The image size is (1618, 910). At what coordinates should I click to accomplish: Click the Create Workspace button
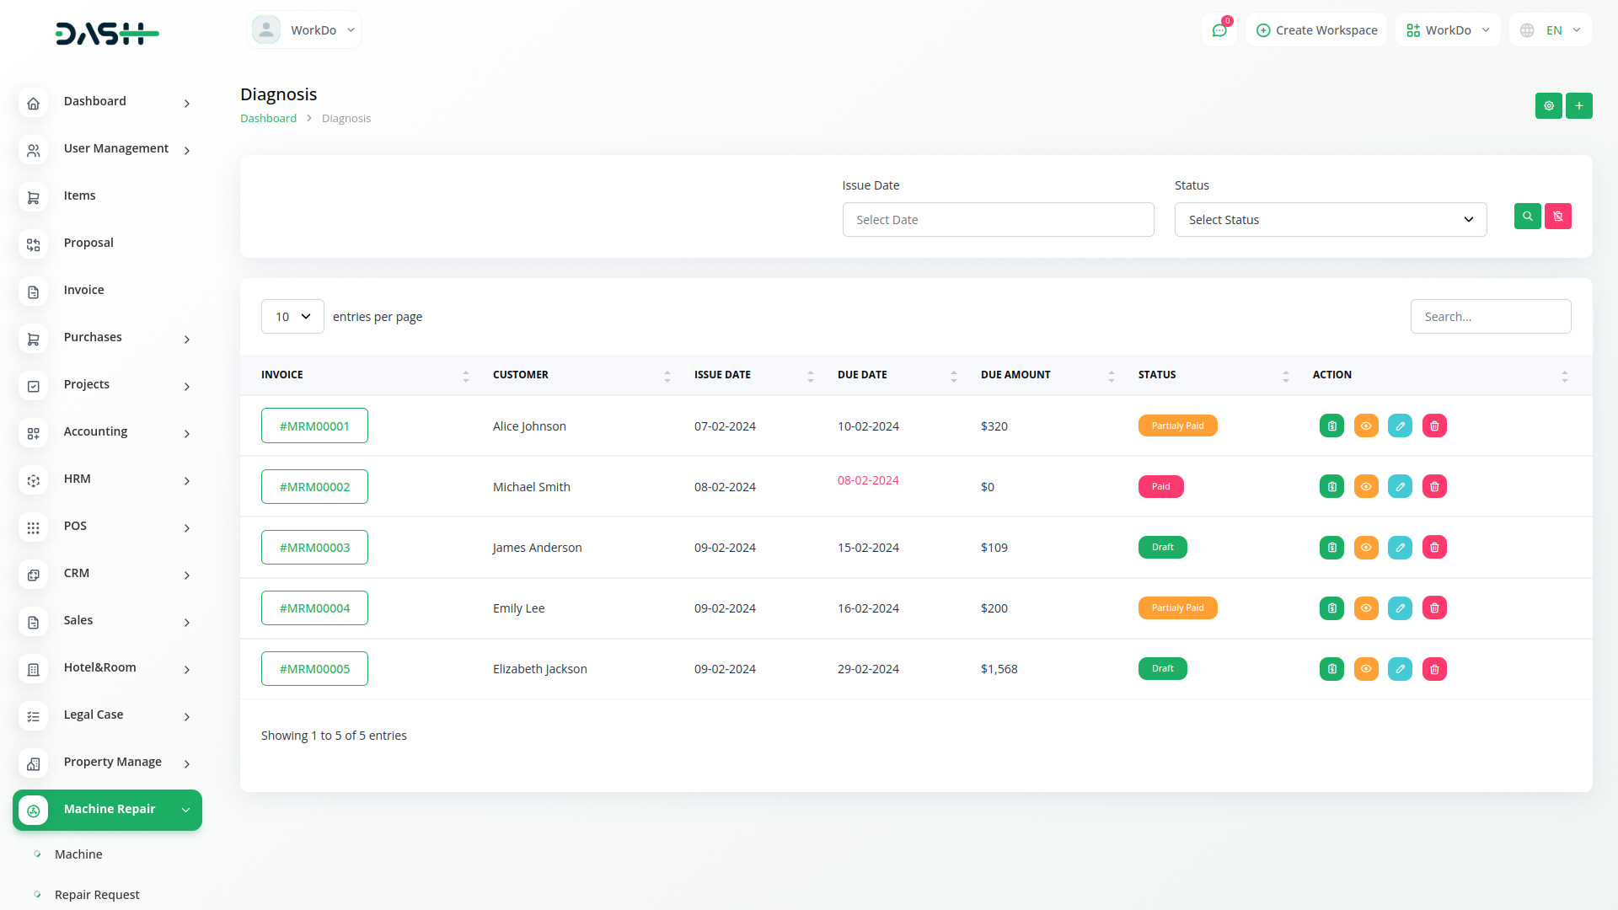(1316, 30)
